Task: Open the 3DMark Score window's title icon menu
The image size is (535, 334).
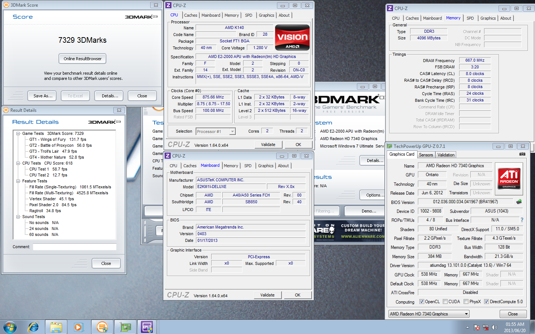Action: 6,5
